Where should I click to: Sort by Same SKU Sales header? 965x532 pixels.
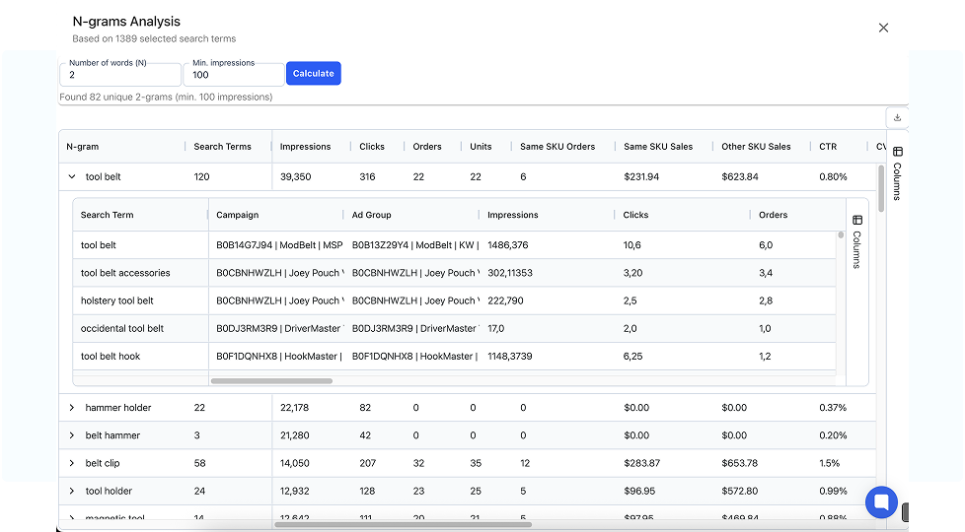click(658, 147)
